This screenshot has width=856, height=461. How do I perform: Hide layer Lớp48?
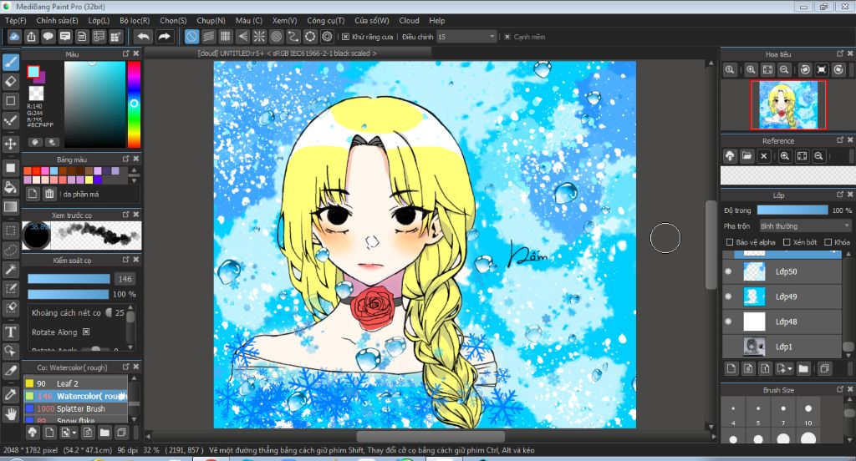[728, 322]
